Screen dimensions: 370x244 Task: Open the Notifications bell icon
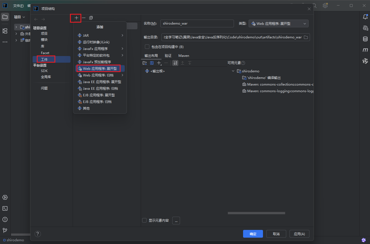[365, 17]
